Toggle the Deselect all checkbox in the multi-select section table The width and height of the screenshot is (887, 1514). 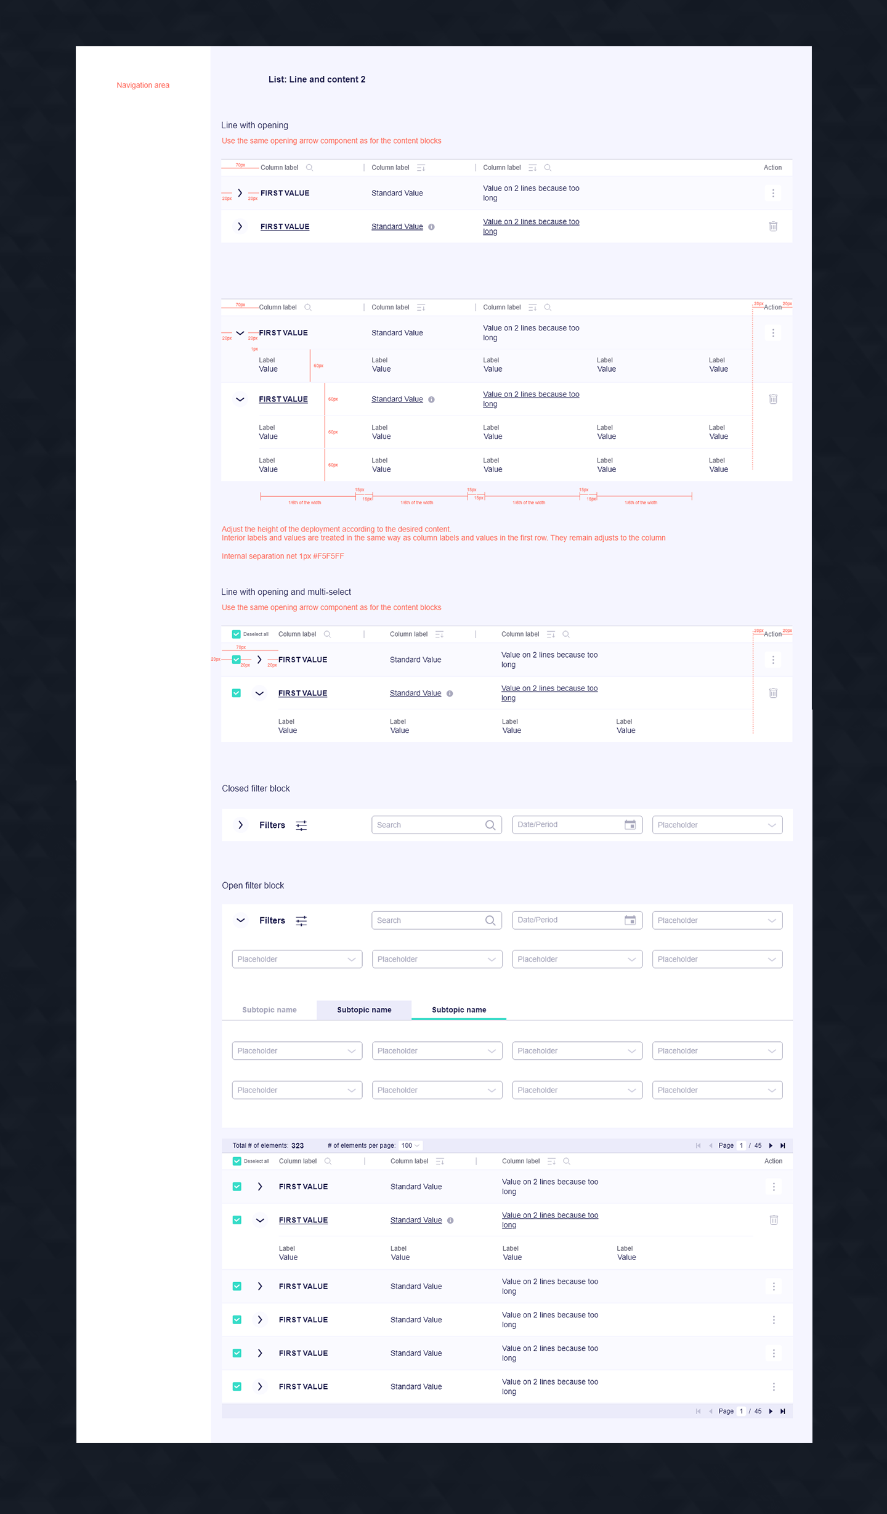pos(236,634)
